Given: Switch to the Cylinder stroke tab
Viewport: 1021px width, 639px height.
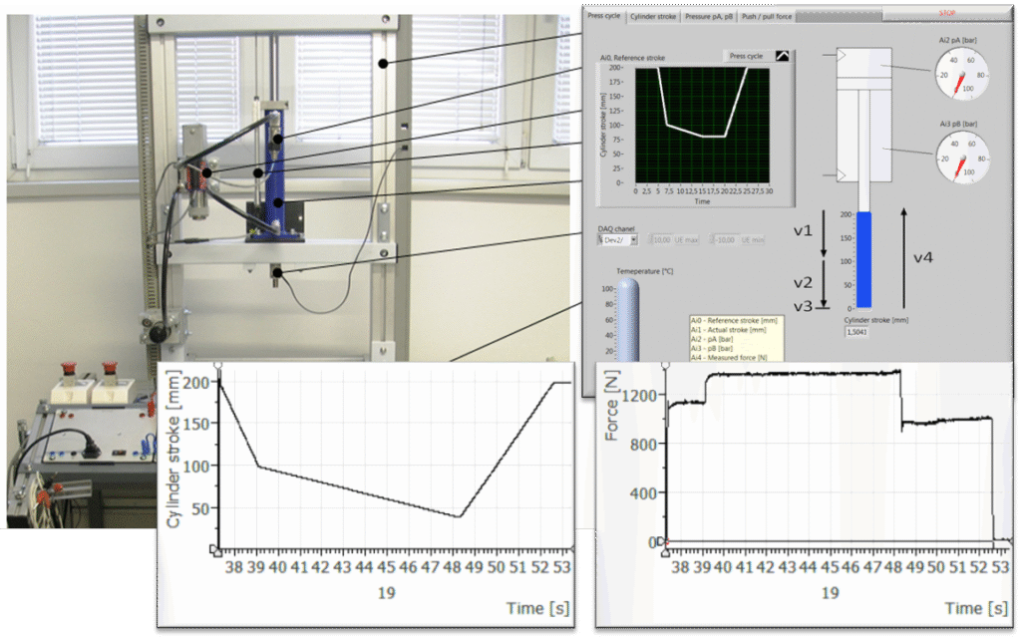Looking at the screenshot, I should tap(653, 16).
